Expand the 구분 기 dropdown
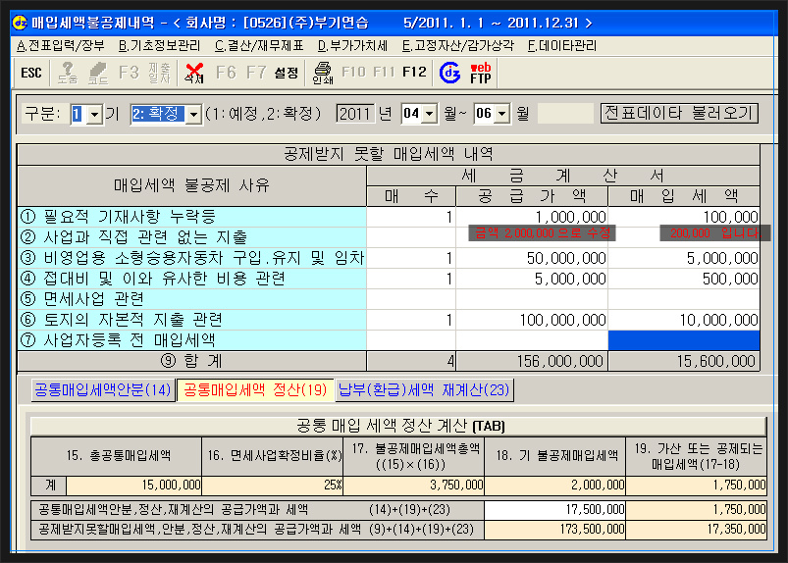 (x=94, y=115)
